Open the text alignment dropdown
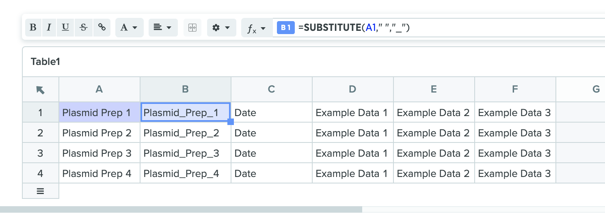This screenshot has width=605, height=220. (x=163, y=28)
